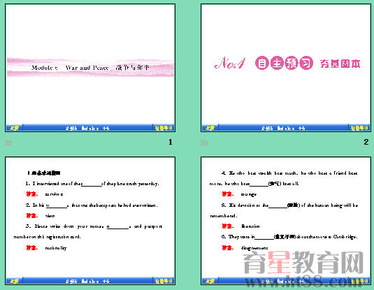Image resolution: width=374 pixels, height=290 pixels.
Task: Click the right yellow button on slide 2's blue bar
Action: coord(359,128)
